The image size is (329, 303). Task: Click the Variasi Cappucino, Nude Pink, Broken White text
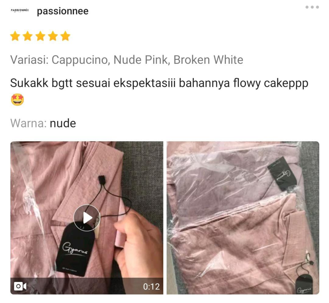(x=127, y=60)
